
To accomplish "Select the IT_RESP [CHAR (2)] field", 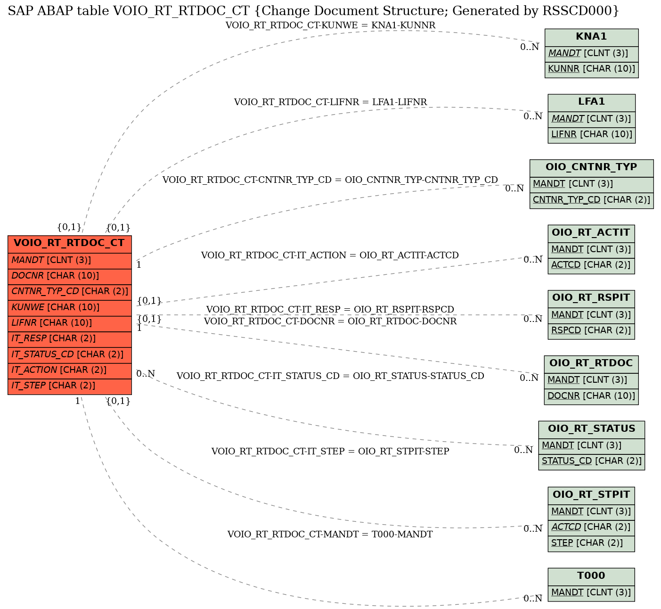I will [70, 339].
